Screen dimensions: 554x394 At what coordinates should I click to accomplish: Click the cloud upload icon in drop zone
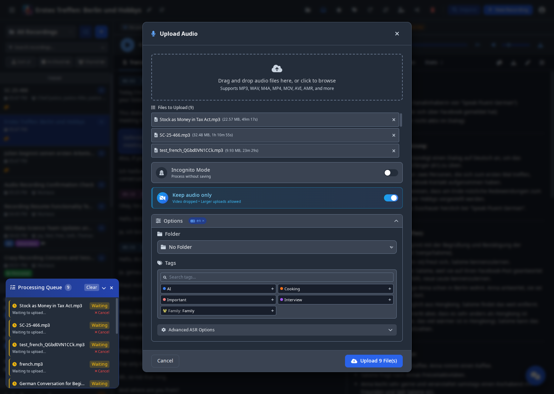pos(277,69)
